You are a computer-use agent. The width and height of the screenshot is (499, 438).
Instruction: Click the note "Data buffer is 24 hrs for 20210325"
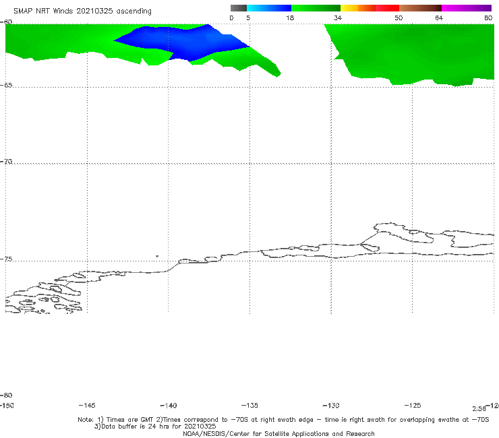(x=155, y=427)
